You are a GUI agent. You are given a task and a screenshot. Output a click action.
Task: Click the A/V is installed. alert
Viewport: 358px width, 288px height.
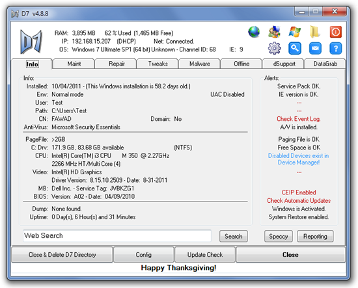pyautogui.click(x=299, y=127)
